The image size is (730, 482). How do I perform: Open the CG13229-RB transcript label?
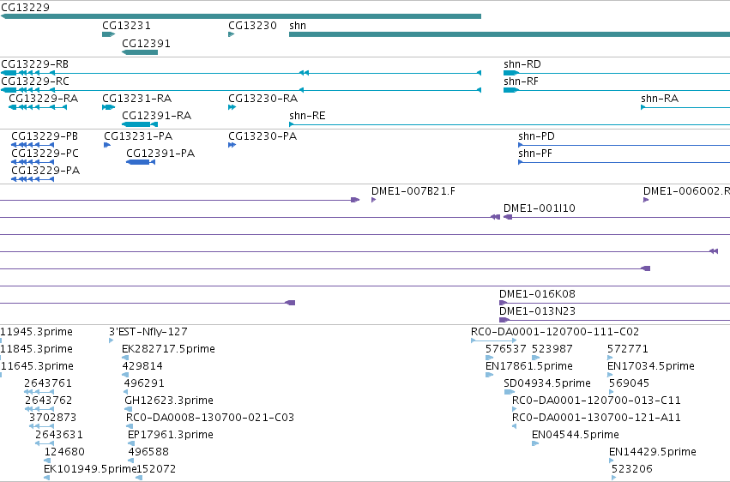coord(35,63)
